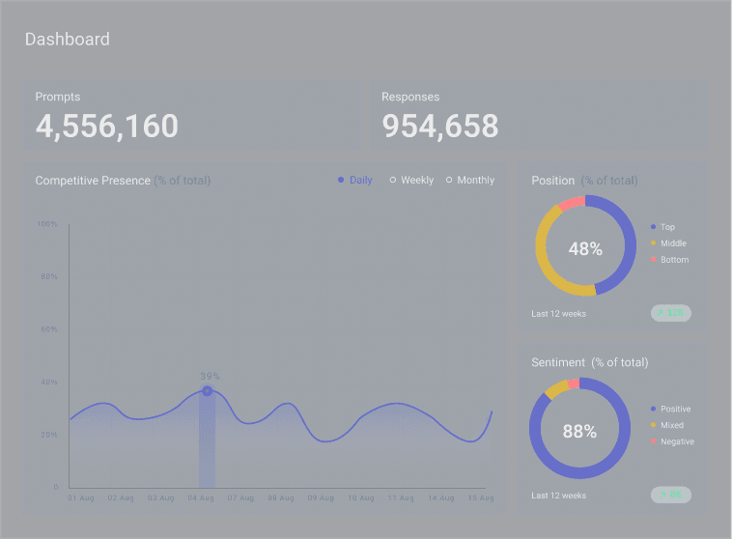Viewport: 732px width, 539px height.
Task: Click the Top legend item in Position
Action: (x=666, y=227)
